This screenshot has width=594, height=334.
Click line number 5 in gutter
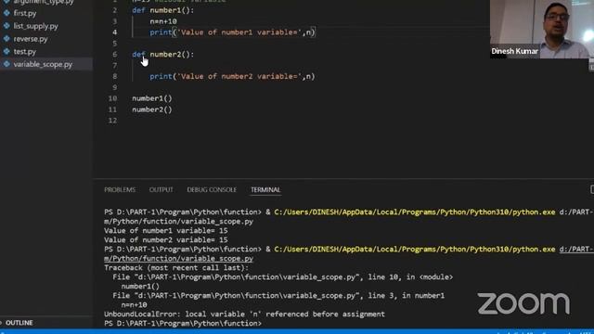point(114,44)
